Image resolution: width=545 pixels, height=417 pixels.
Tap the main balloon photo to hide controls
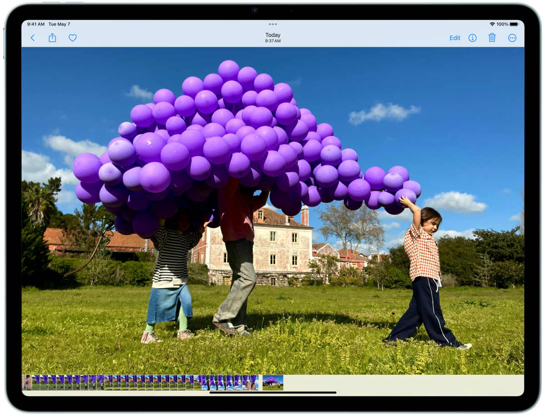[x=273, y=211]
